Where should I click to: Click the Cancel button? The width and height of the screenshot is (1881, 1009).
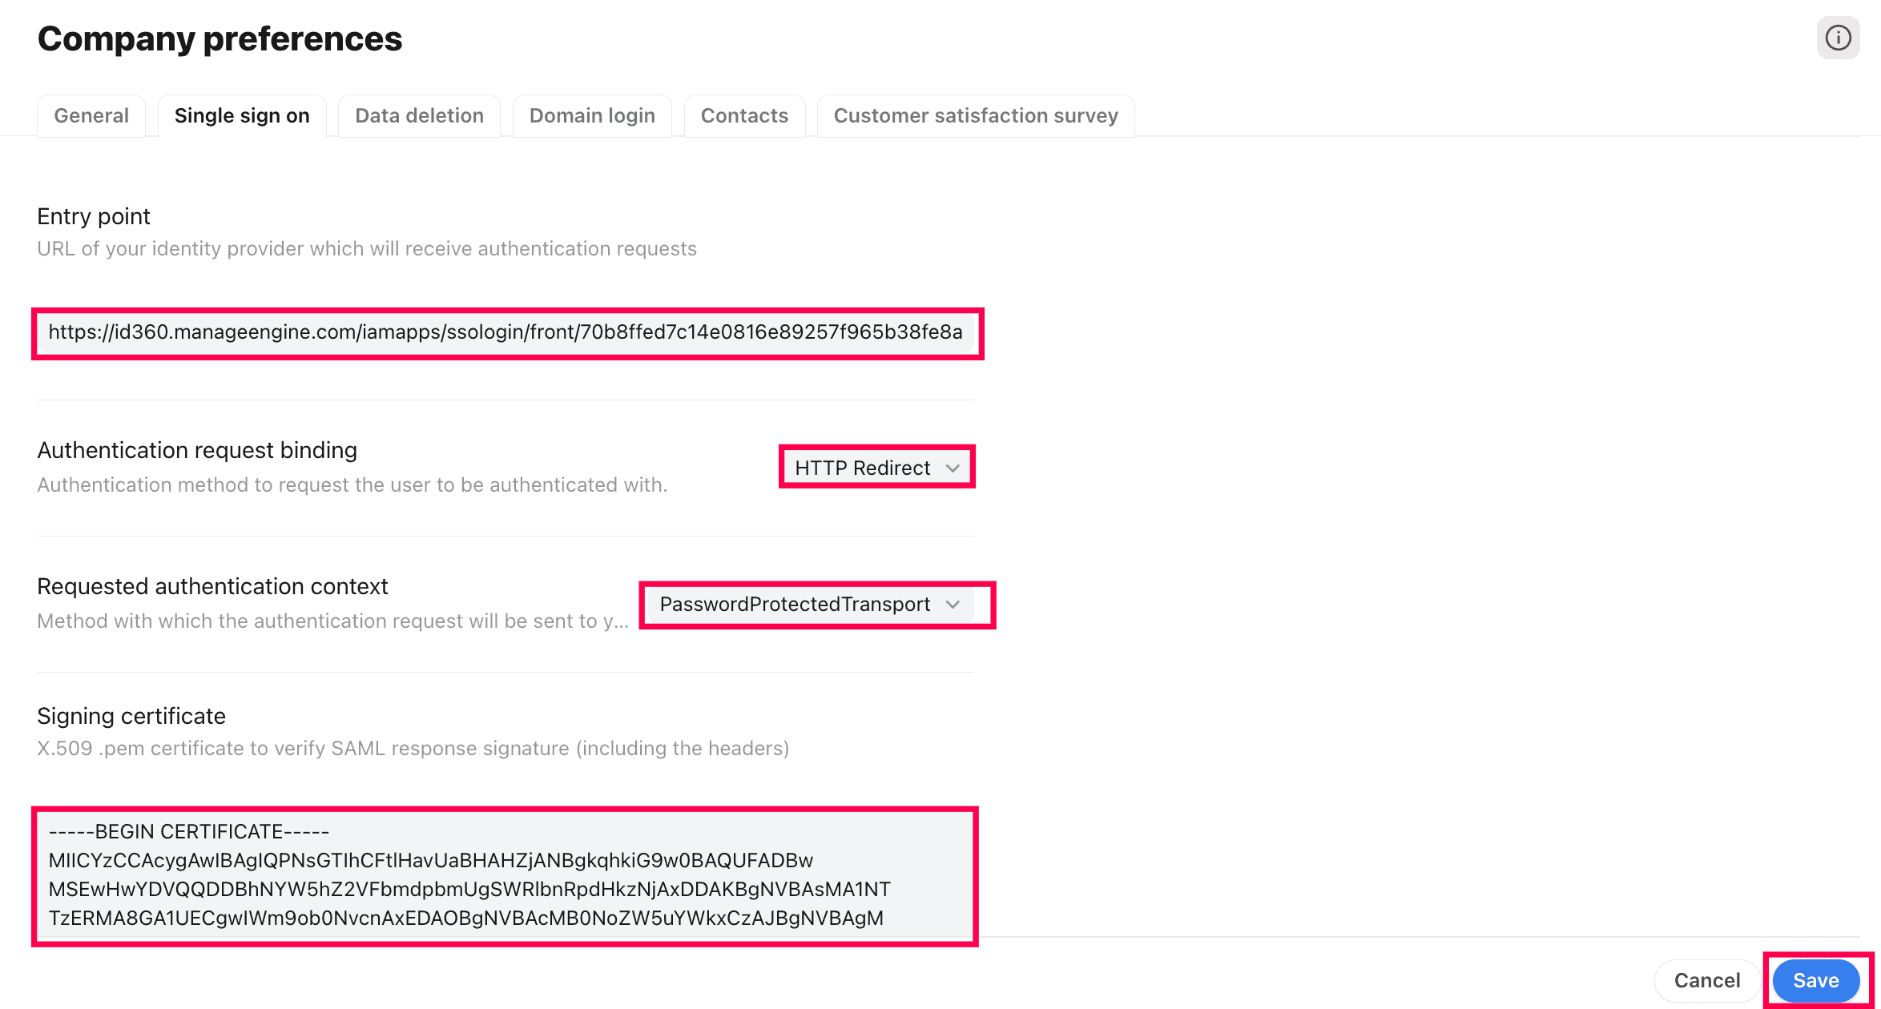1706,980
